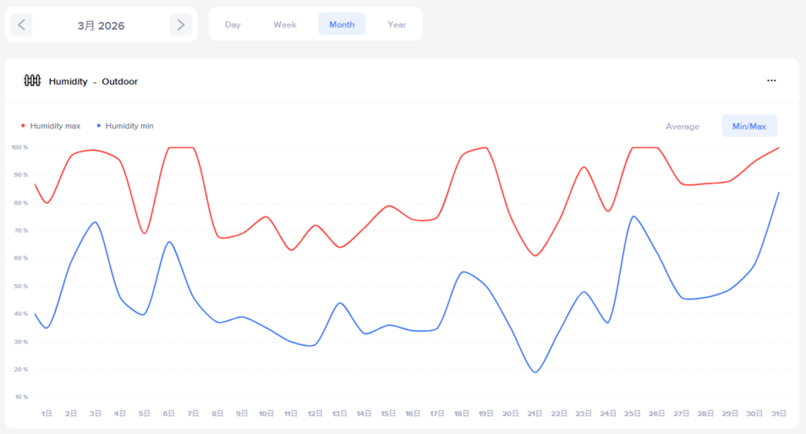Click the Humidity min legend label
The width and height of the screenshot is (806, 434).
(x=129, y=126)
